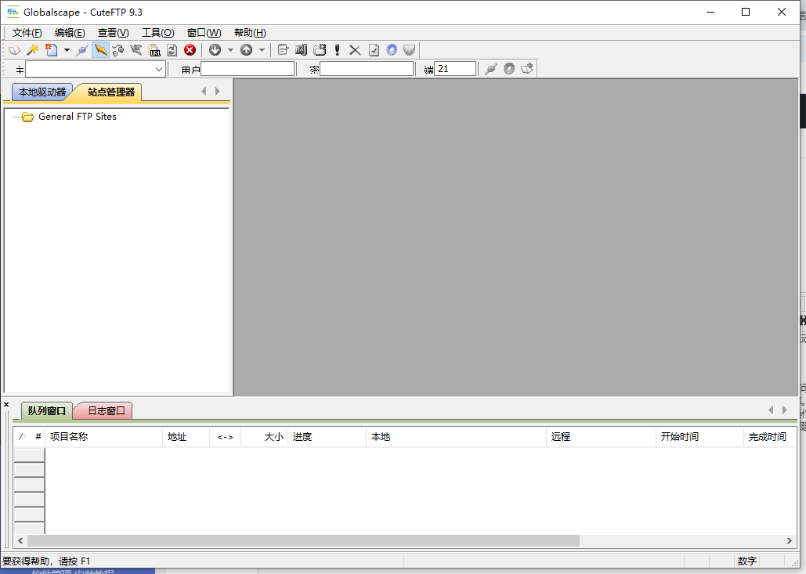Click the Refresh icon
Image resolution: width=806 pixels, height=574 pixels.
pos(172,50)
